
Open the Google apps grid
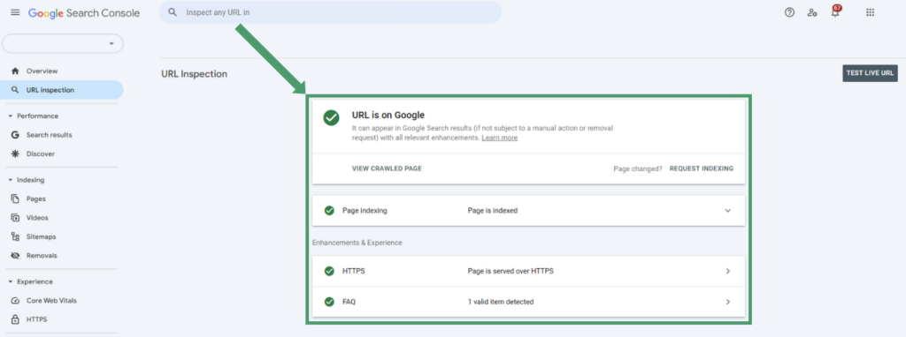tap(871, 12)
